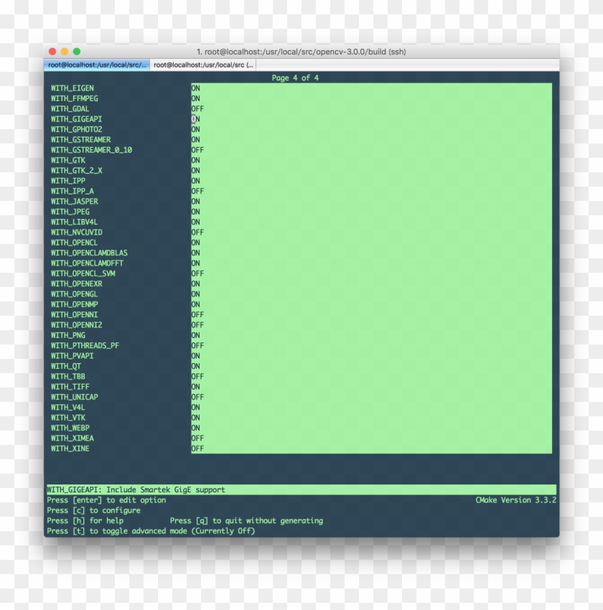
Task: Select the WITH_IPP option name
Action: (x=68, y=181)
